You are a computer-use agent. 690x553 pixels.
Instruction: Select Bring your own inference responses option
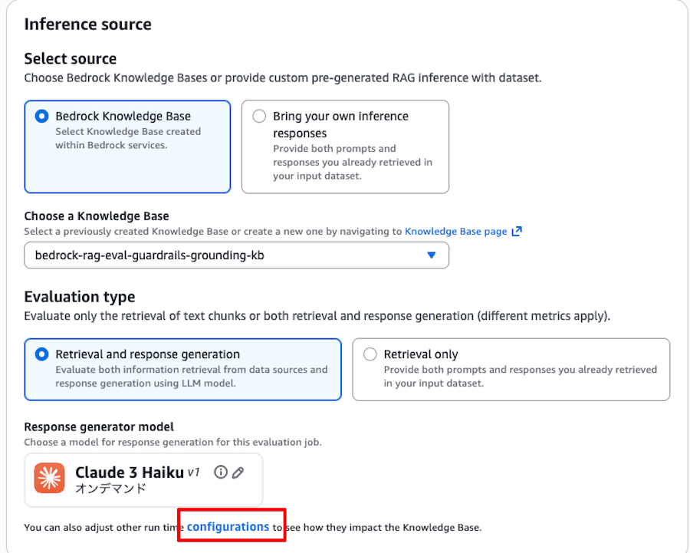pos(259,117)
